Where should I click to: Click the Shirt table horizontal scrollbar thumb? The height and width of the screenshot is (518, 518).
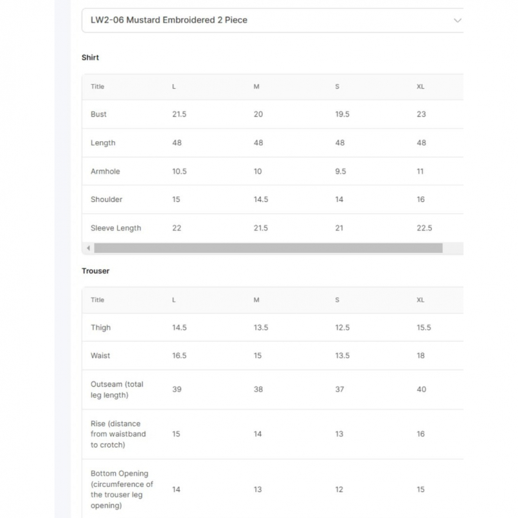[268, 248]
